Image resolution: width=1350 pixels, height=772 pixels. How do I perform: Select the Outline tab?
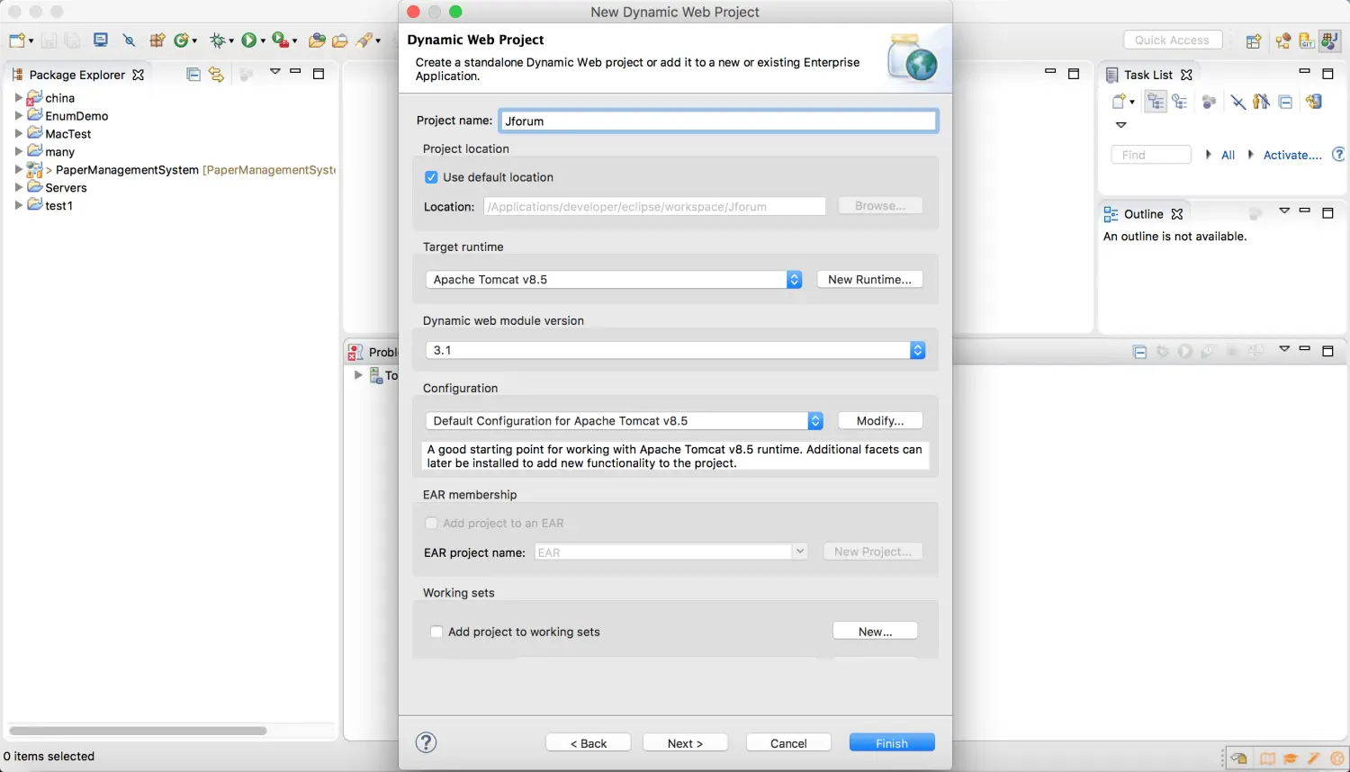[x=1143, y=214]
